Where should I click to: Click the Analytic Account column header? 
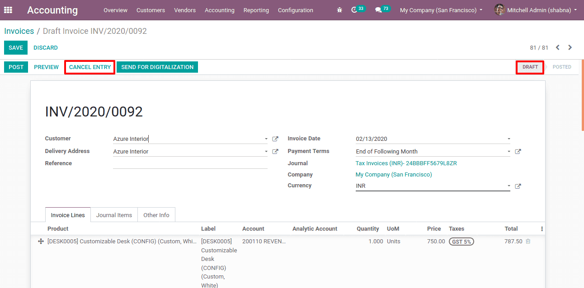pyautogui.click(x=315, y=229)
